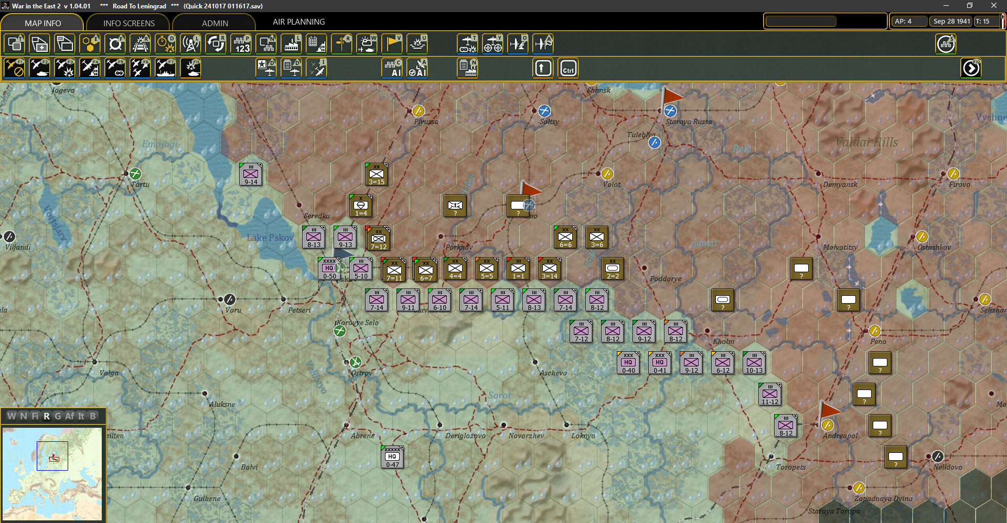This screenshot has height=523, width=1007.
Task: Select the It minimap region button
Action: tap(81, 416)
